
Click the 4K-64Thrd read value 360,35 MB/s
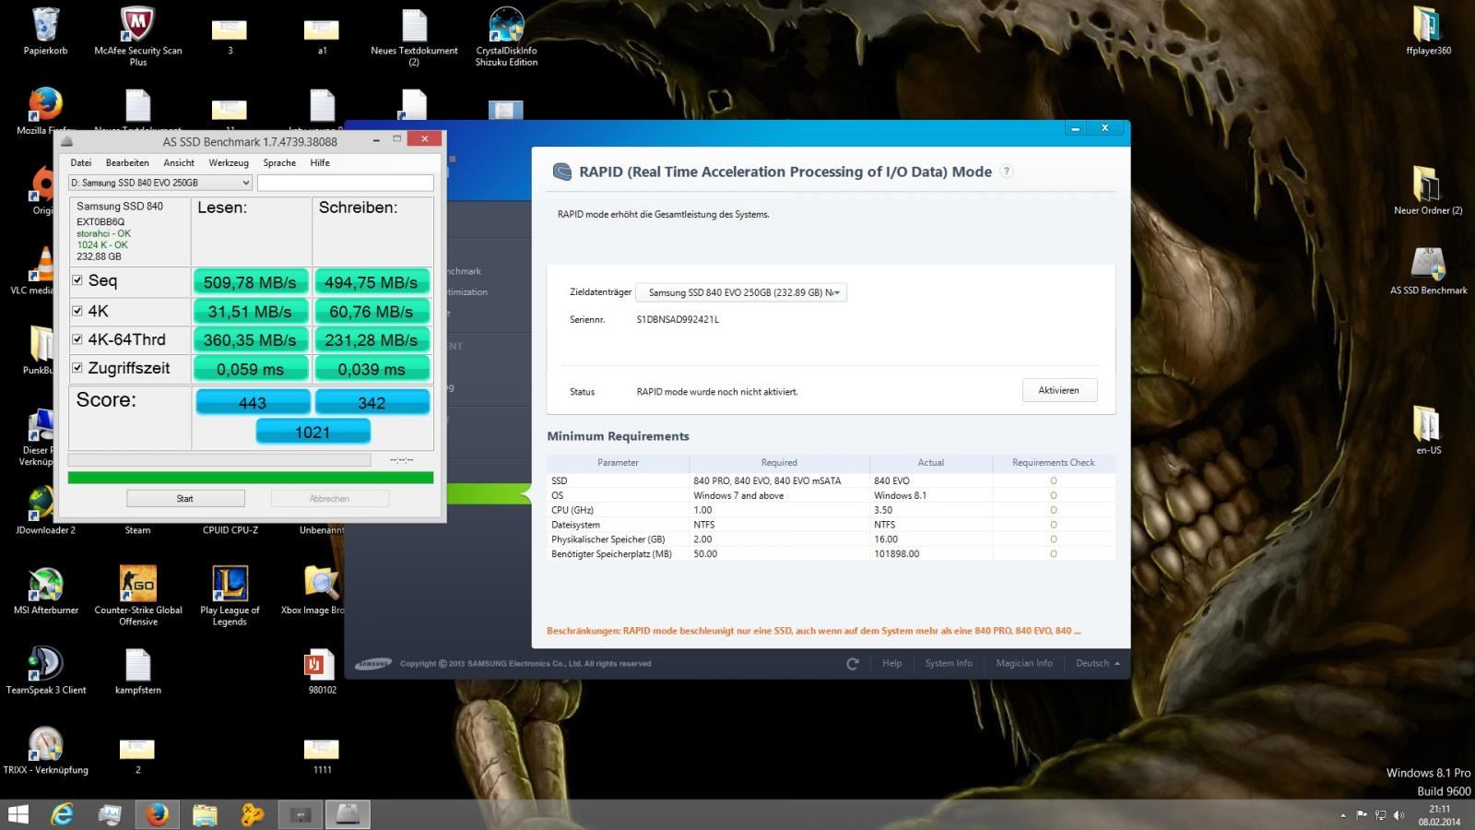click(250, 339)
